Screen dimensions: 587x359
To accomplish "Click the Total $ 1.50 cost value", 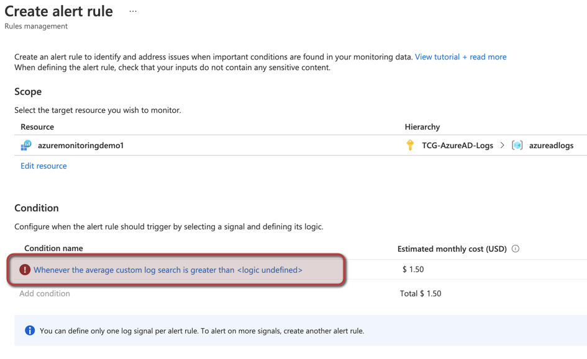I will (421, 293).
